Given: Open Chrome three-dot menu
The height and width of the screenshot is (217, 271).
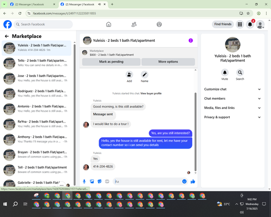Looking at the screenshot, I should (x=266, y=14).
